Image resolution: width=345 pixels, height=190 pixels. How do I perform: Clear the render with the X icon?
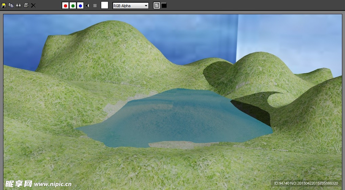(x=33, y=5)
